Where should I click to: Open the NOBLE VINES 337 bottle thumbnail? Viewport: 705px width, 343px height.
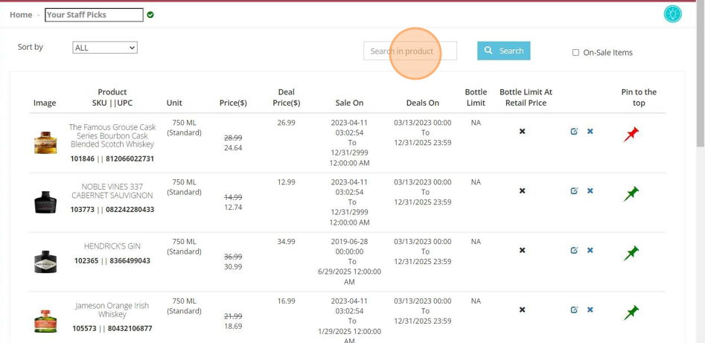(45, 202)
